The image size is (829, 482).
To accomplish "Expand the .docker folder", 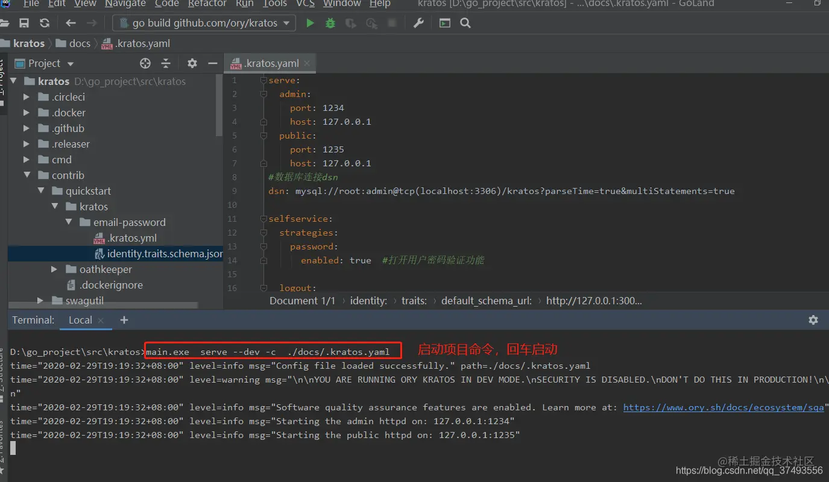I will click(x=26, y=113).
